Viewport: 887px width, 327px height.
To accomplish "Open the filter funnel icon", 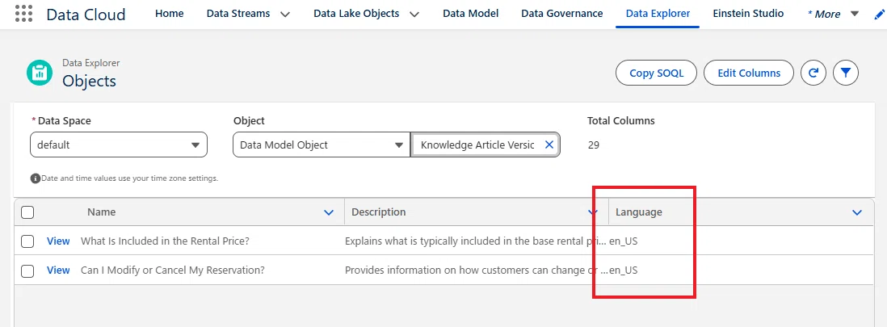I will [847, 73].
